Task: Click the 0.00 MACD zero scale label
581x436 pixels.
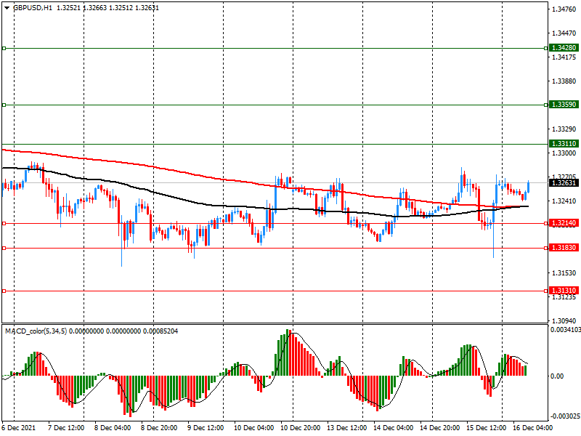Action: 557,376
